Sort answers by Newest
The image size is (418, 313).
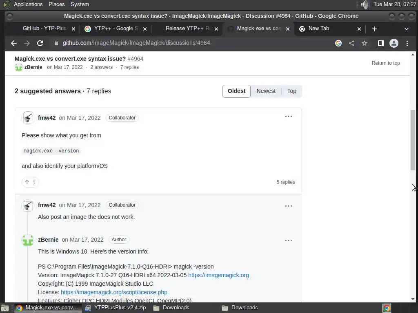coord(266,91)
